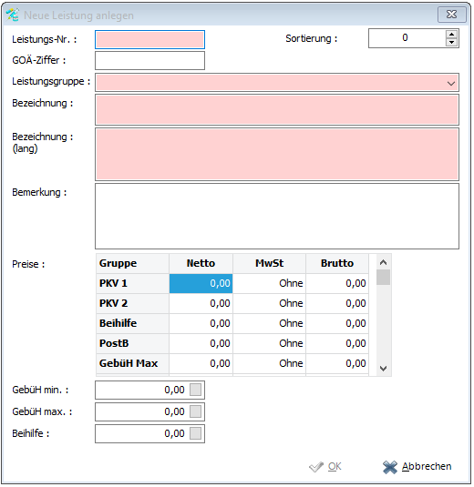Decrease Sortierung with the down arrow
474x487 pixels.
coord(451,43)
